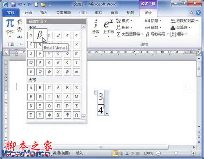The height and width of the screenshot is (159, 204).
Task: Insert the lowercase delta symbol
Action: [x=58, y=35]
